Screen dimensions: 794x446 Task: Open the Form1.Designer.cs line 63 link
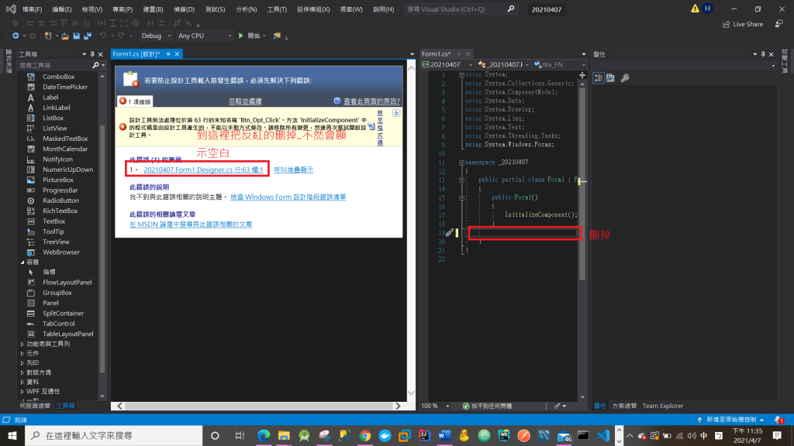coord(203,170)
